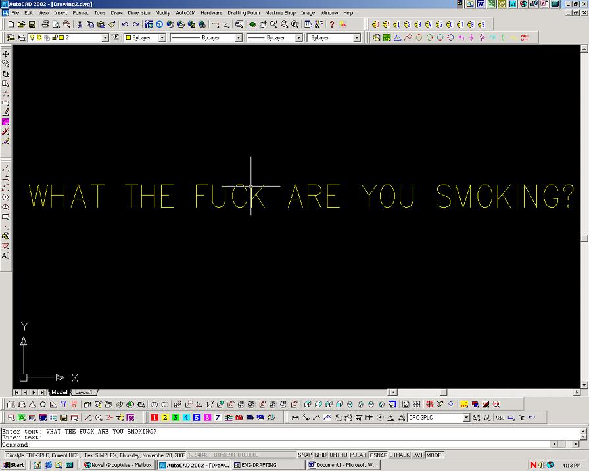Open the CRC-3PLC dimension style dropdown
Viewport: 589px width, 471px height.
(x=466, y=418)
